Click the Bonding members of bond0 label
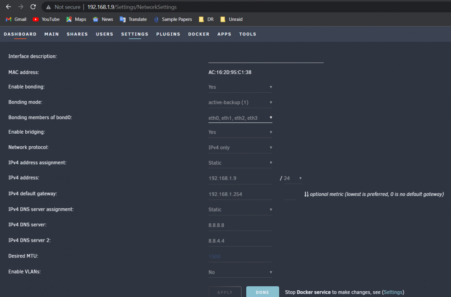 click(x=40, y=117)
